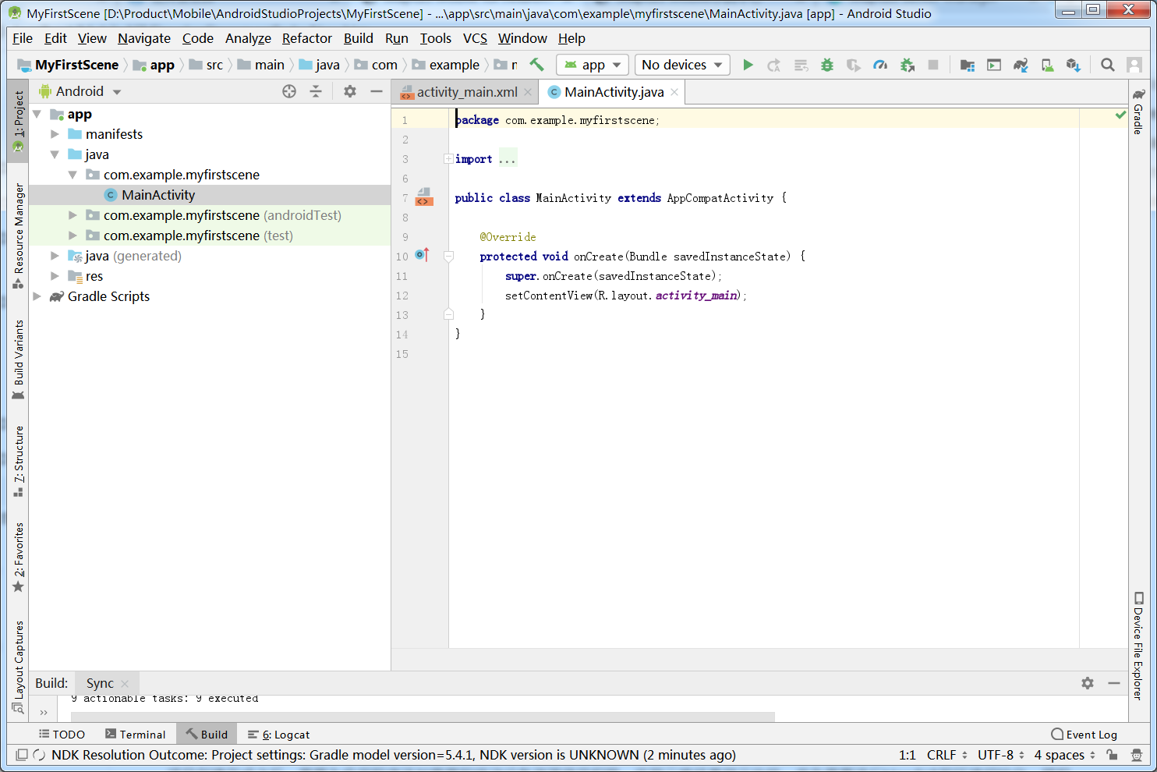Sync project with Gradle files elephant icon

point(1021,65)
